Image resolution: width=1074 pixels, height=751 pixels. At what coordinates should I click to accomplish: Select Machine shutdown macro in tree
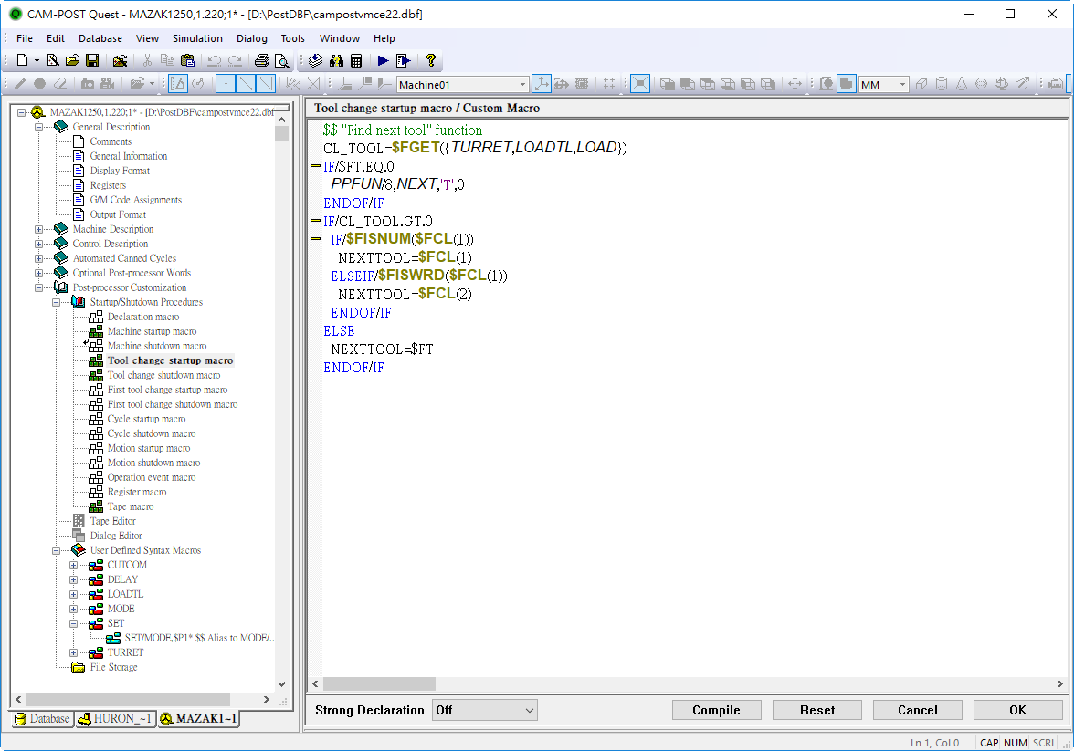pyautogui.click(x=156, y=346)
